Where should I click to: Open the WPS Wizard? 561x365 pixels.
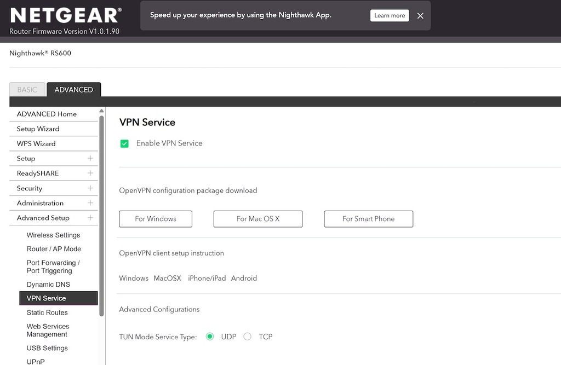[36, 144]
